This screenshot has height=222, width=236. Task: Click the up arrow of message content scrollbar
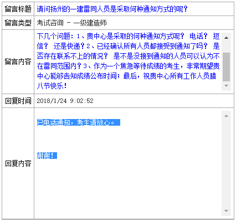(226, 38)
